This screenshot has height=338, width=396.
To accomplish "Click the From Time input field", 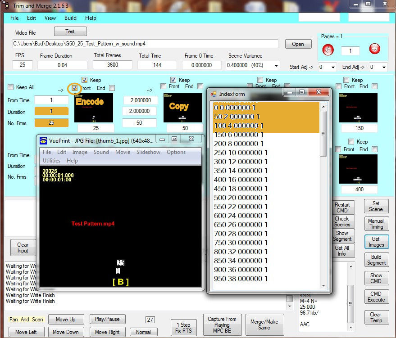I will (x=51, y=100).
